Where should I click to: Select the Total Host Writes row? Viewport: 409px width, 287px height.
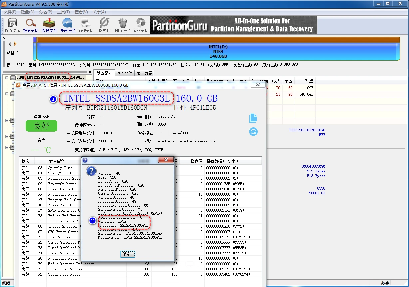tap(141, 269)
